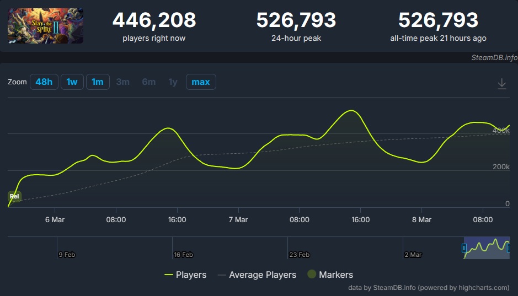The width and height of the screenshot is (518, 296).
Task: Zoom chart to max range
Action: click(200, 82)
